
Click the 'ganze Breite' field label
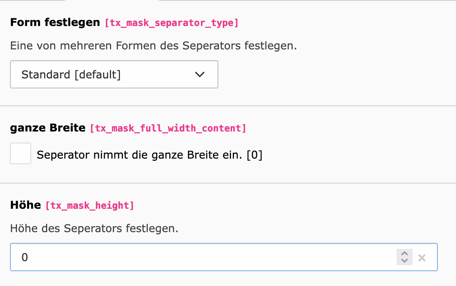(x=48, y=128)
